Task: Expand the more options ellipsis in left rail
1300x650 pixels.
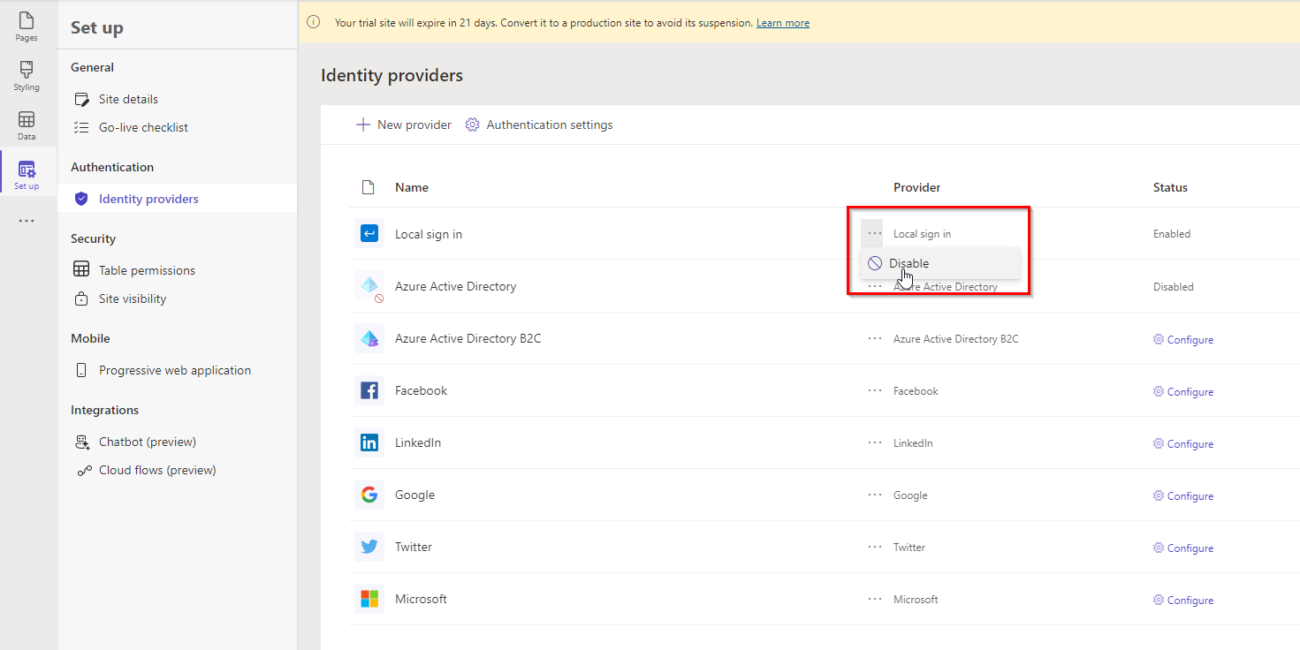Action: 26,220
